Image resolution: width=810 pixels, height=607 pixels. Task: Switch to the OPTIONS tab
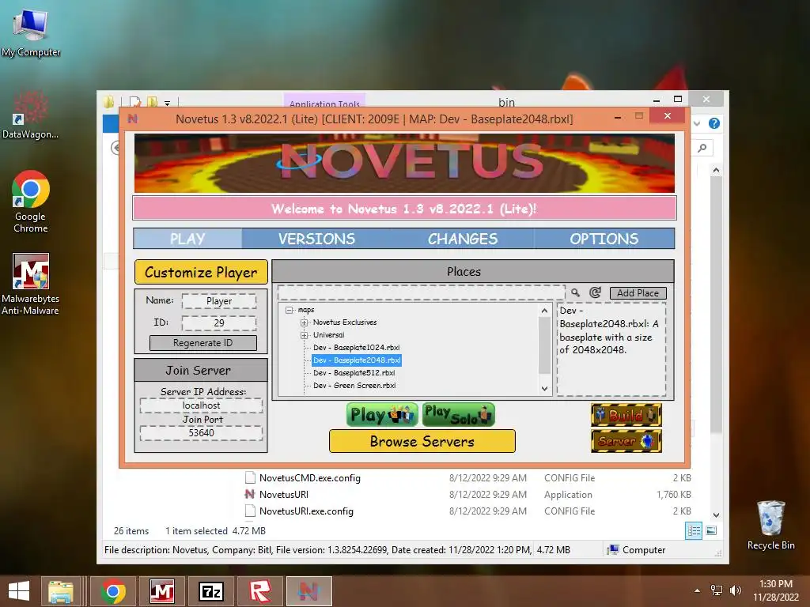coord(604,239)
